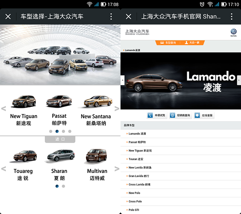This screenshot has width=241, height=214.
Task: Select second dot of imported carousel
Action: coord(63,186)
